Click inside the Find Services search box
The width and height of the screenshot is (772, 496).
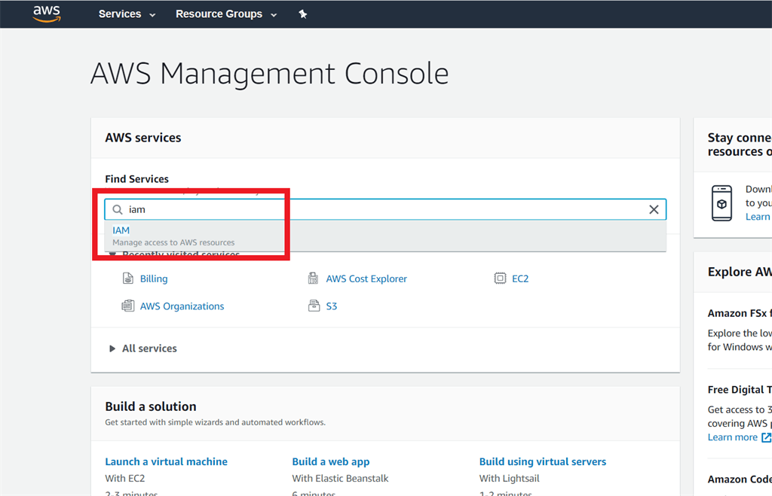click(x=377, y=210)
